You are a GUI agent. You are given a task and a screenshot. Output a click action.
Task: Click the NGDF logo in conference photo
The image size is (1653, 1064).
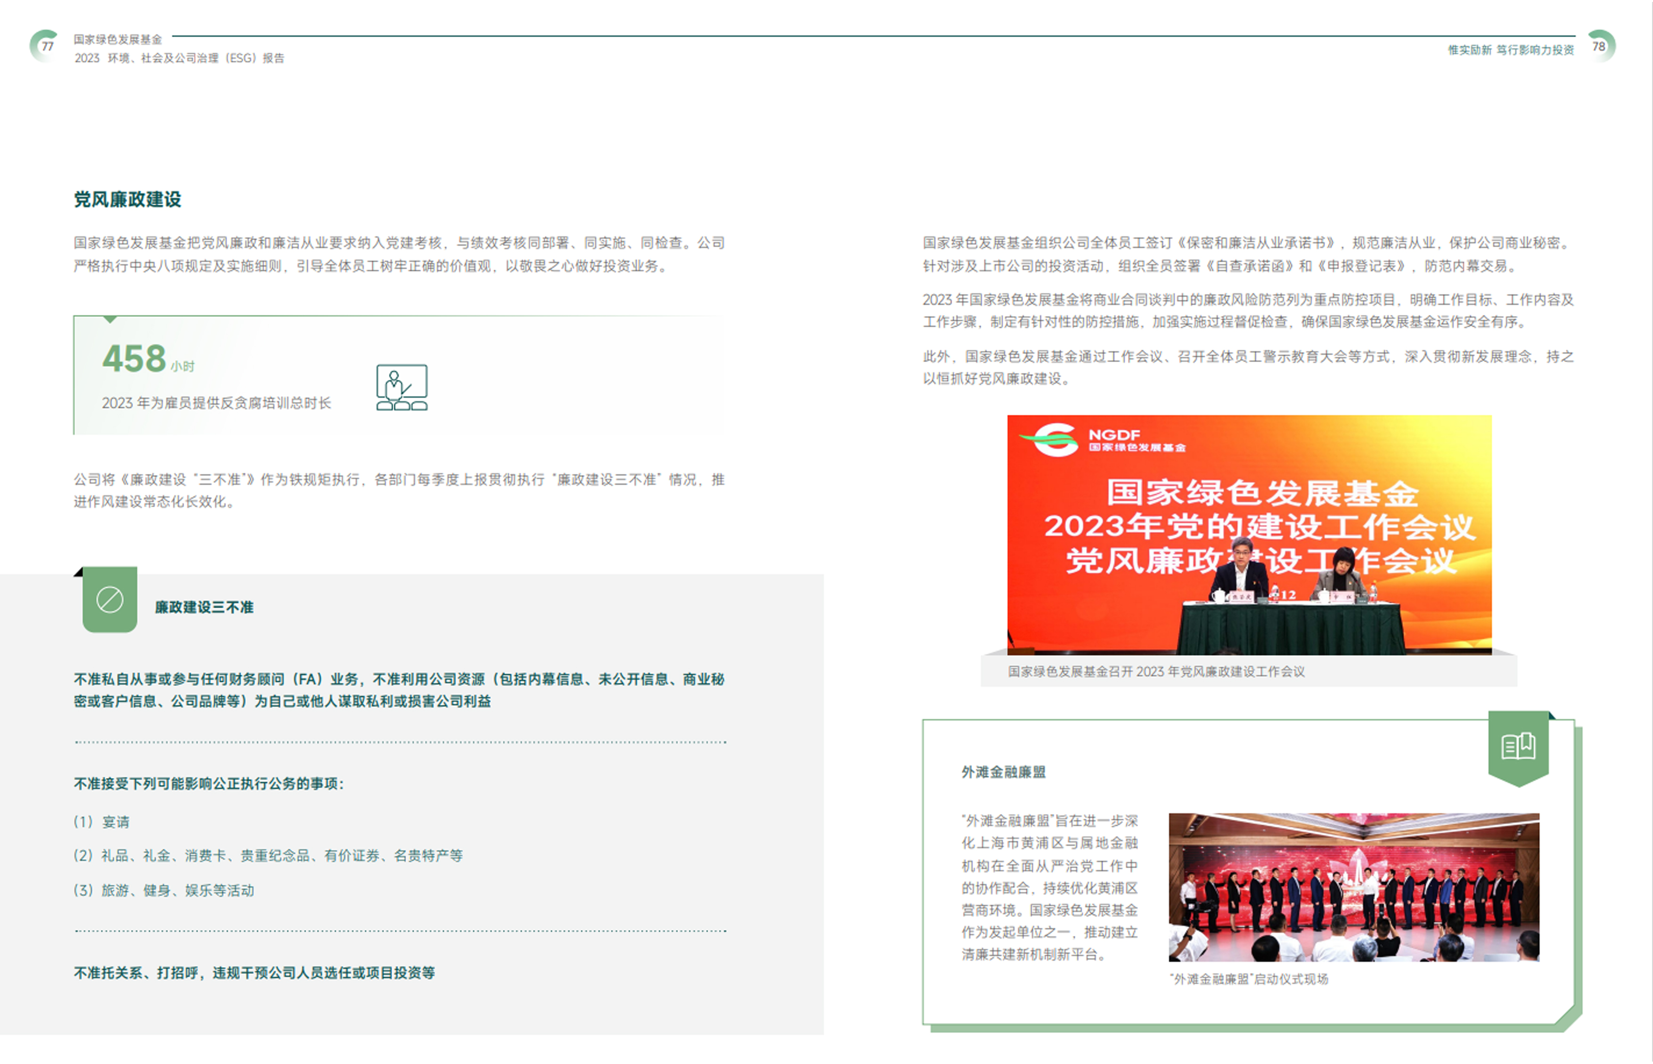pyautogui.click(x=1102, y=440)
